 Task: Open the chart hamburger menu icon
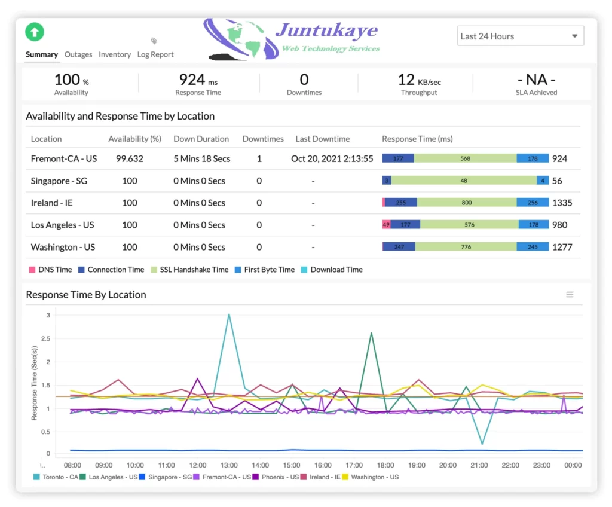570,294
